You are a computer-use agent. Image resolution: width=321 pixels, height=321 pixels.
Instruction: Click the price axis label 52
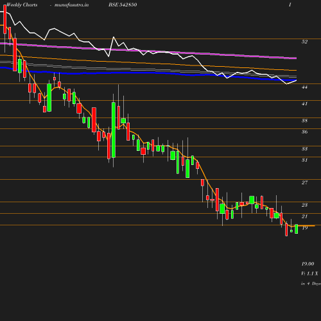tap(304, 42)
